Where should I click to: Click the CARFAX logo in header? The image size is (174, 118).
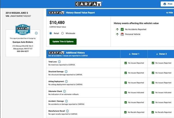(x=88, y=4)
